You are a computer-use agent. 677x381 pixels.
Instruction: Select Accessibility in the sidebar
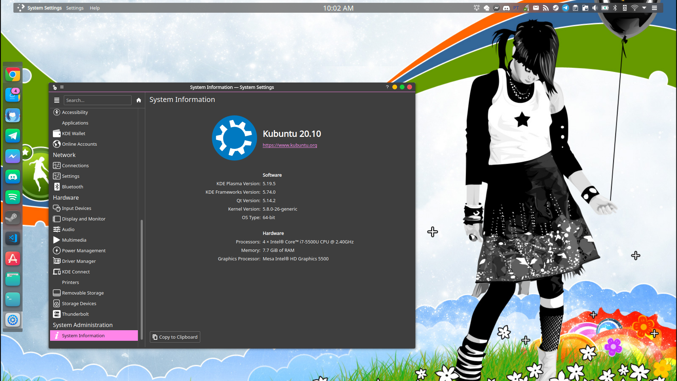coord(94,112)
